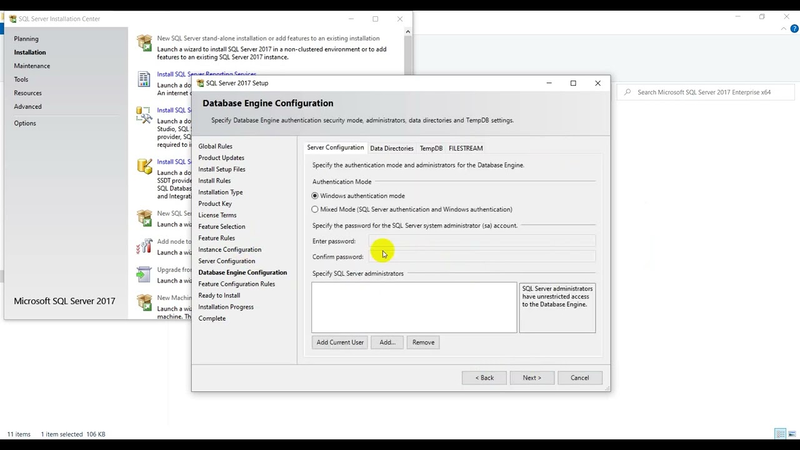Viewport: 800px width, 450px height.
Task: Click the SQL Server 2017 Setup title icon
Action: pyautogui.click(x=201, y=83)
